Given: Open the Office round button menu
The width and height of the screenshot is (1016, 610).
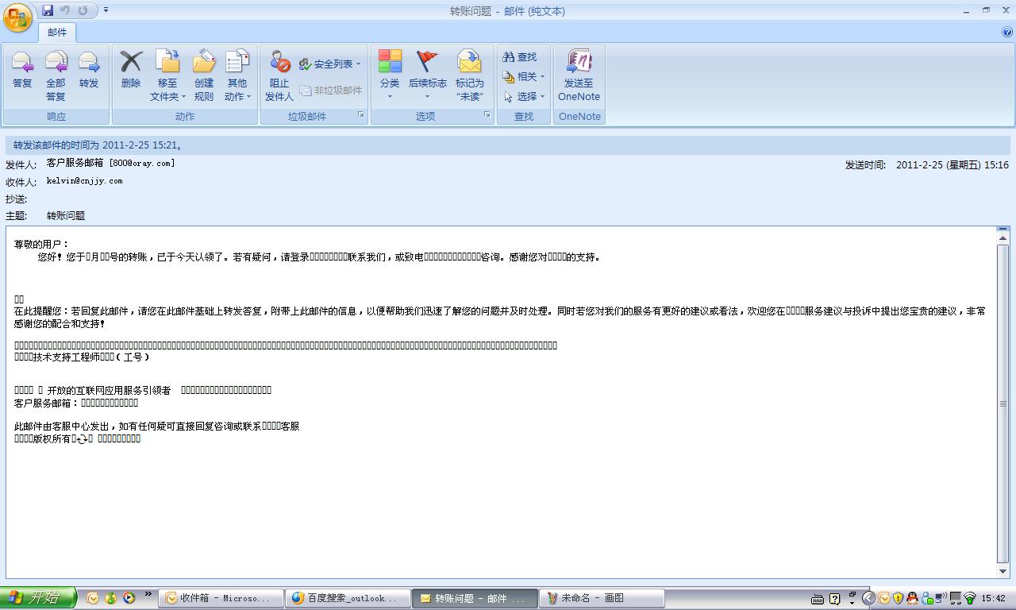Looking at the screenshot, I should (x=17, y=16).
